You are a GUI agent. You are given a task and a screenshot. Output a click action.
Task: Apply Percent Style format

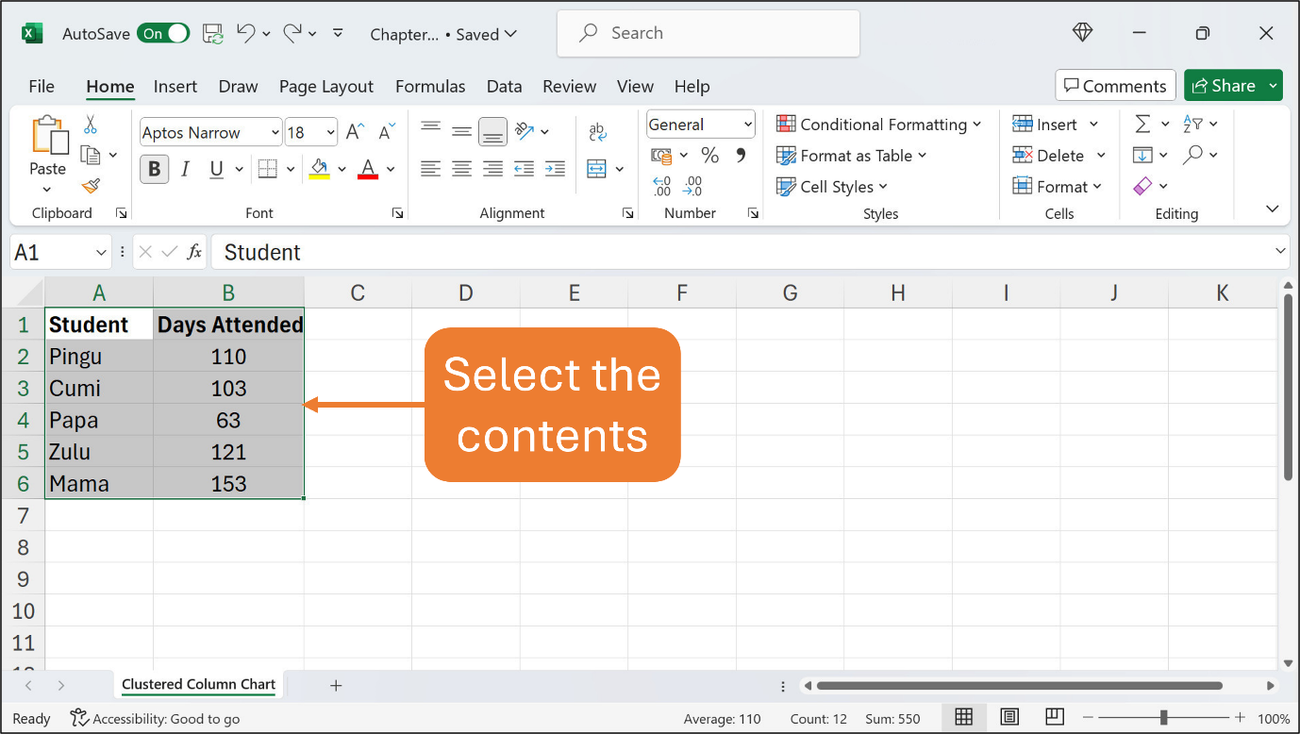(710, 155)
